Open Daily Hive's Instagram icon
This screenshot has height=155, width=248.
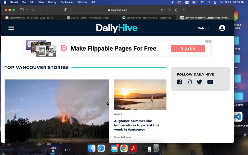coord(189,82)
